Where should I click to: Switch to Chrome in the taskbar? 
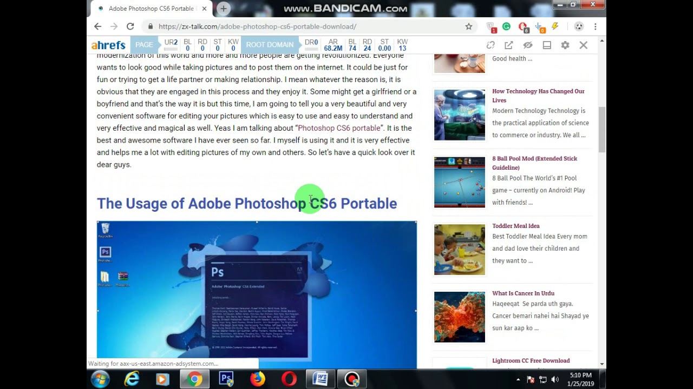pyautogui.click(x=194, y=379)
